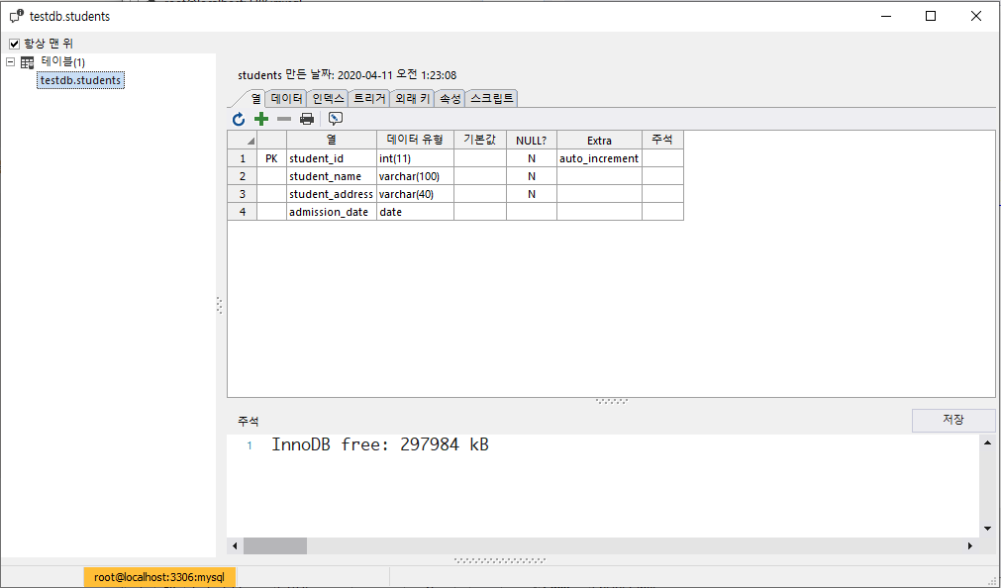Open the 스크립트 tab
The width and height of the screenshot is (1001, 588).
[x=491, y=98]
